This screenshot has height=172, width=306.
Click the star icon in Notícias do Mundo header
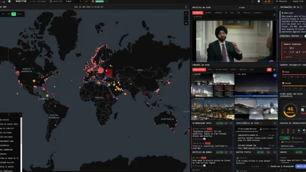[226, 152]
